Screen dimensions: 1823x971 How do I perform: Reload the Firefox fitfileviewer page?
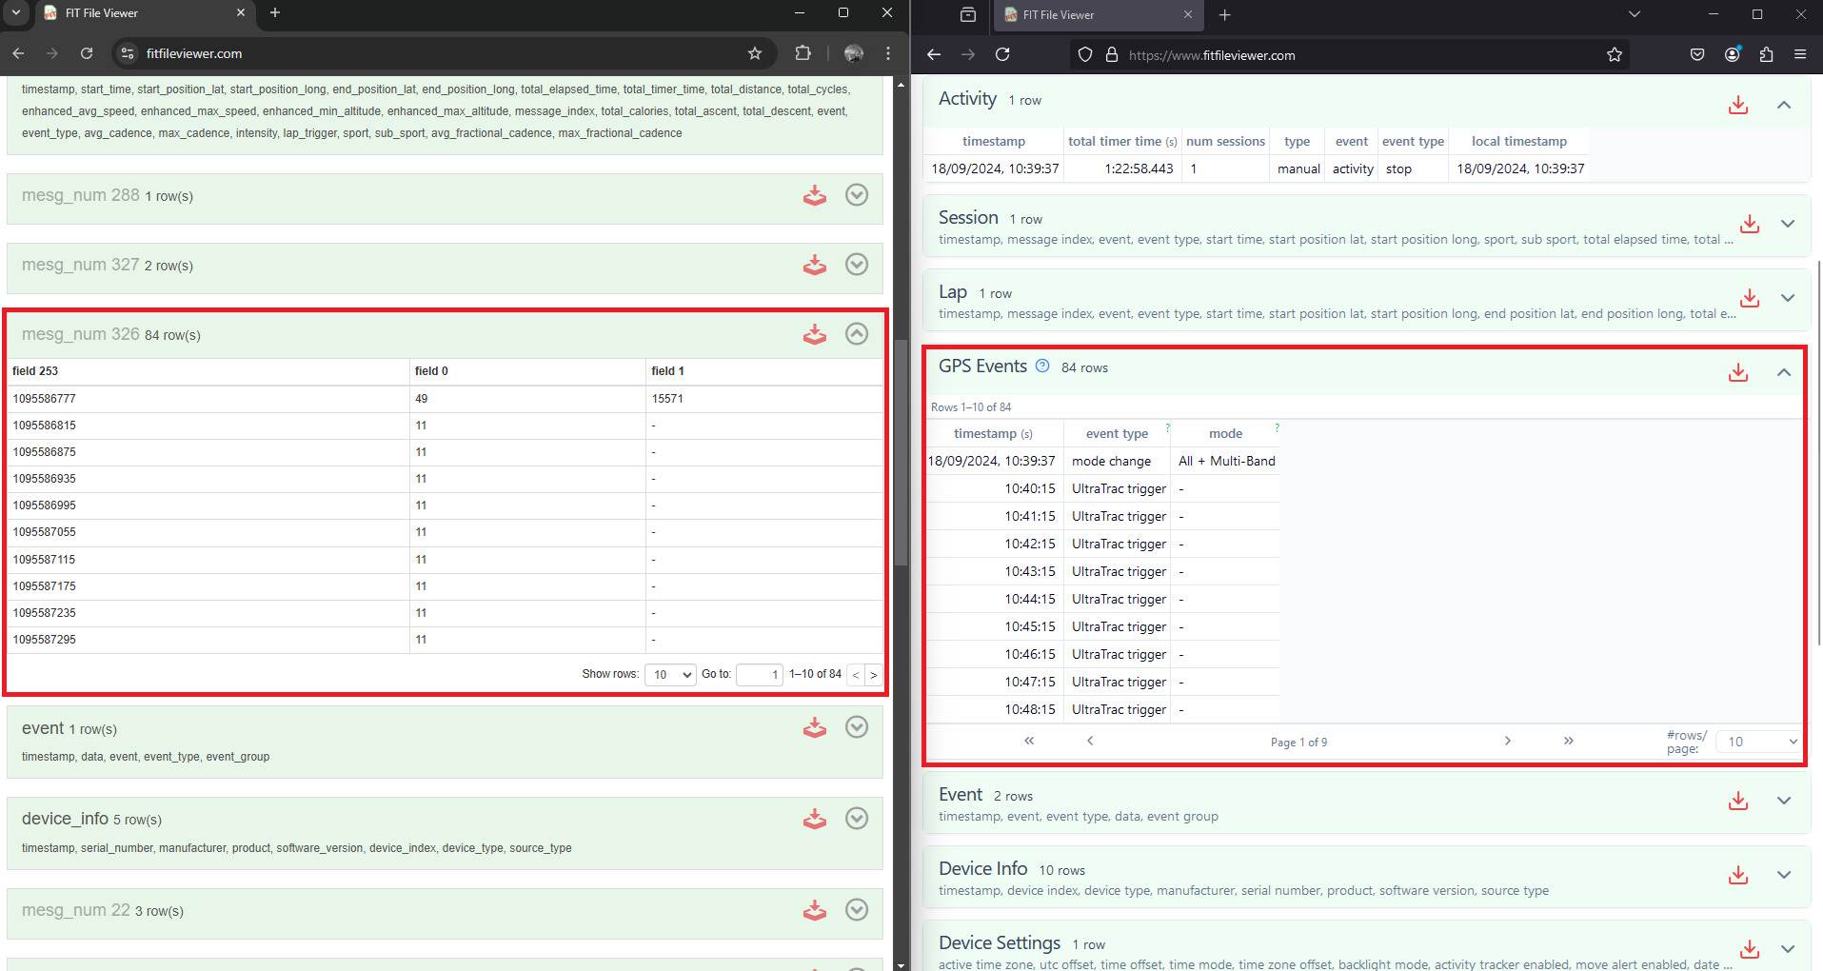[1002, 55]
